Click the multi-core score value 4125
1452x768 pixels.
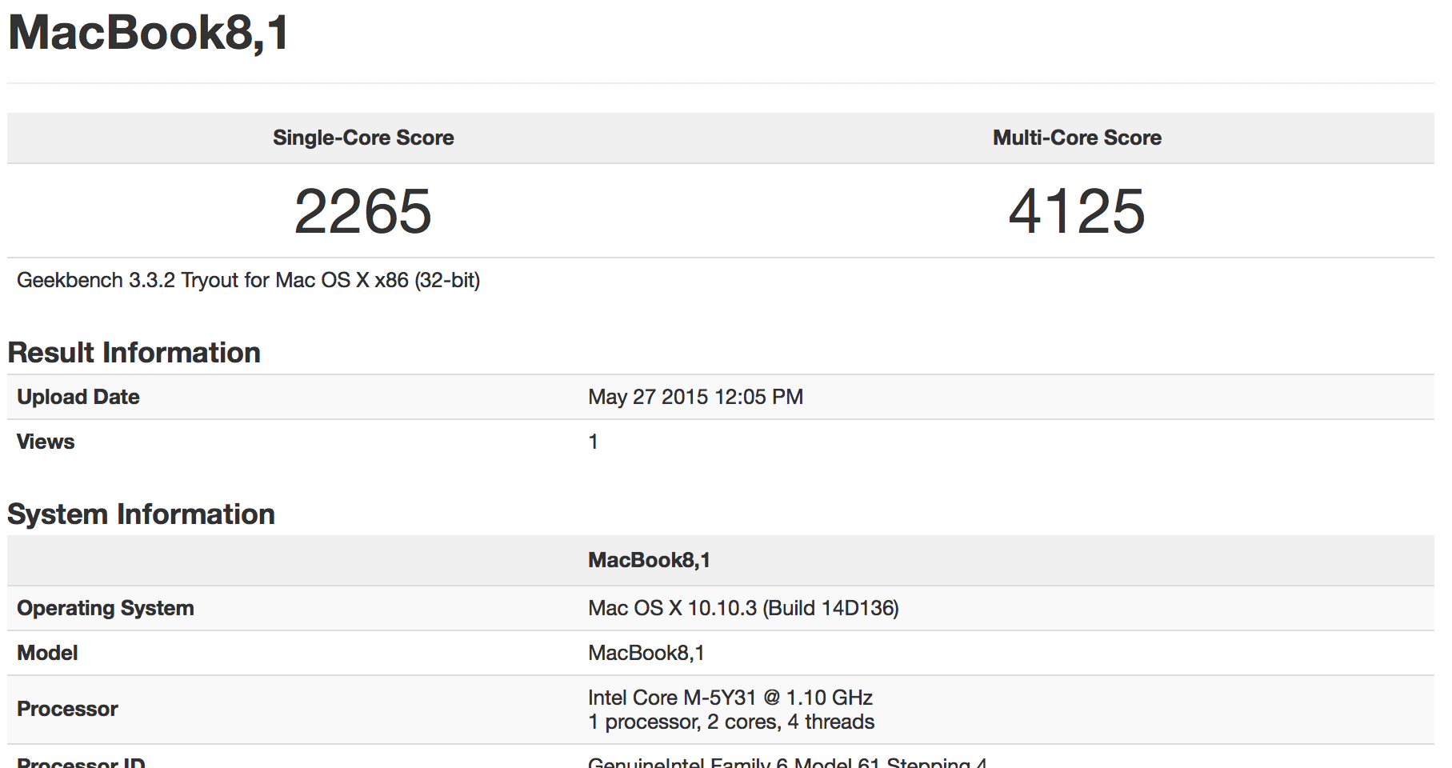point(1077,211)
